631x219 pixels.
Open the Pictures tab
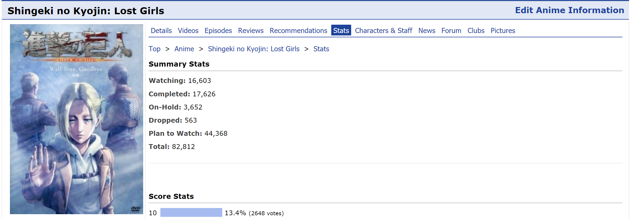click(x=502, y=31)
